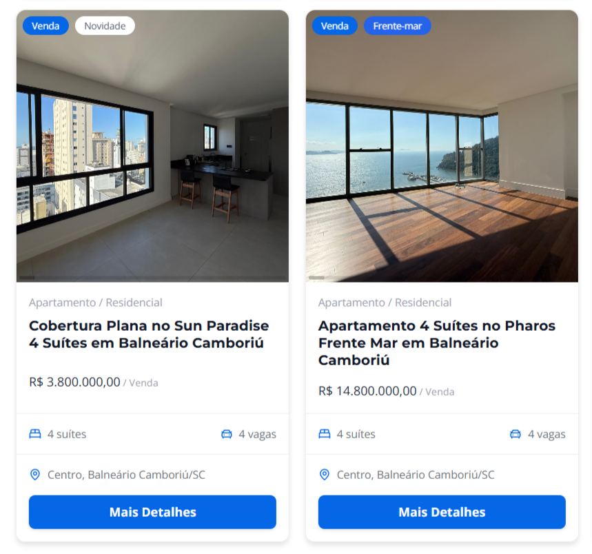The image size is (592, 554).
Task: Click car icon on Pharos card
Action: pyautogui.click(x=516, y=434)
